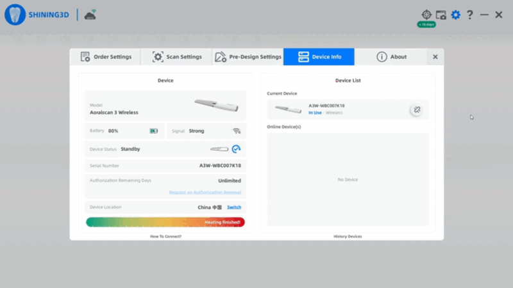Close the Shining3D application window
Image resolution: width=513 pixels, height=288 pixels.
coord(499,15)
